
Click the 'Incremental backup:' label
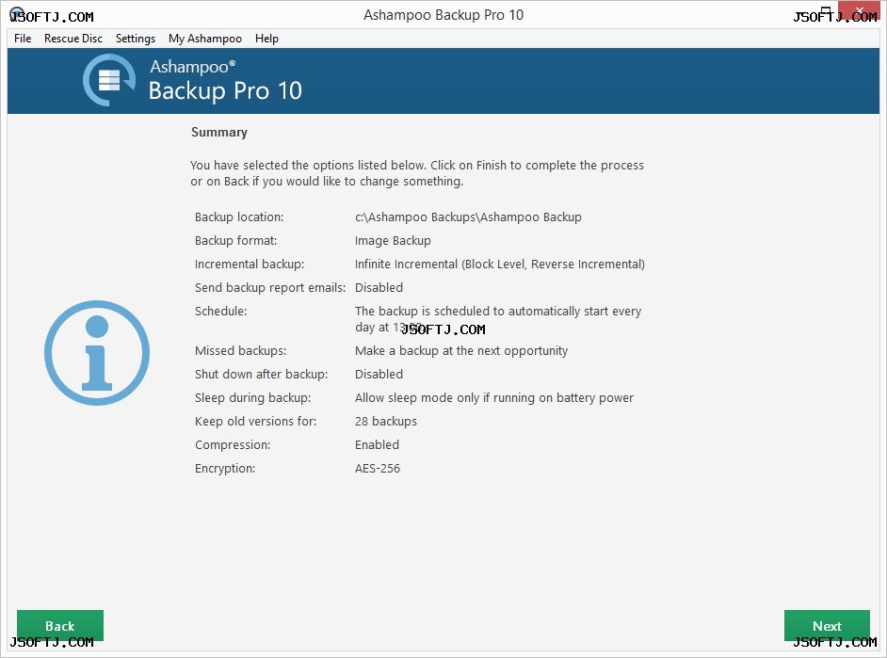tap(250, 265)
